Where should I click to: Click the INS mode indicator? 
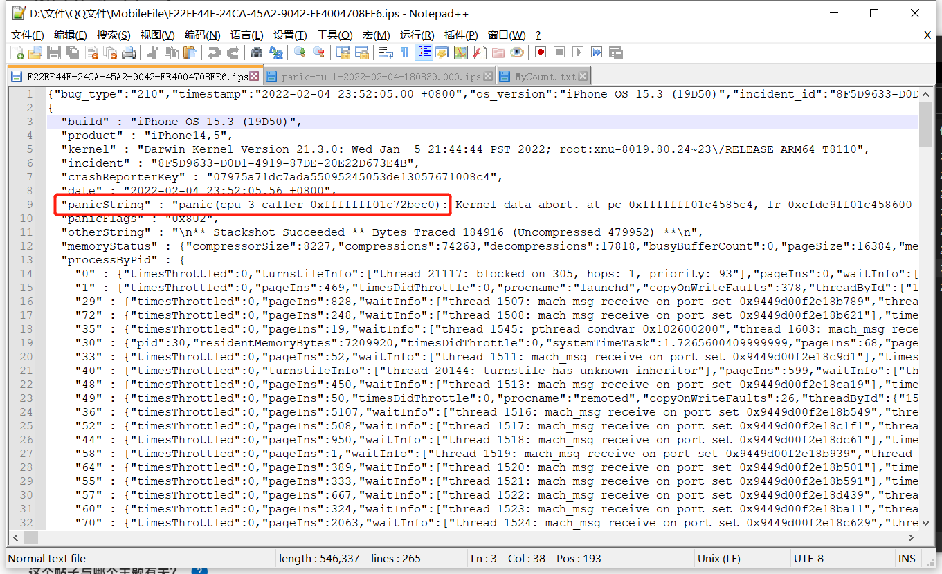point(906,558)
